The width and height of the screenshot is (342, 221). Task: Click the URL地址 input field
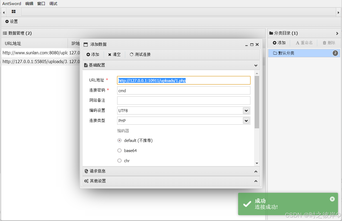[184, 80]
